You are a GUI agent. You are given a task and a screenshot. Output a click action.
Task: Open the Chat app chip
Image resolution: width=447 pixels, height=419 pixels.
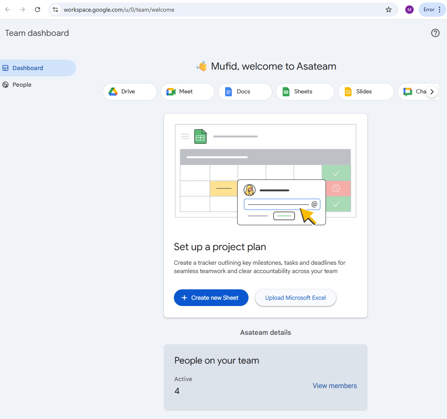413,92
